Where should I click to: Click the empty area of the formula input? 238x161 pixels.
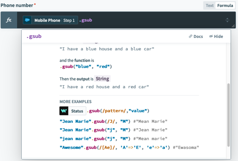155,20
